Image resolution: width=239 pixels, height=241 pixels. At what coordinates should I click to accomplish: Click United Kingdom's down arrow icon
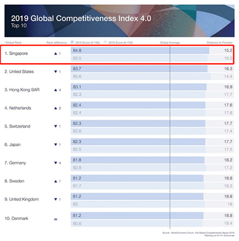pos(55,199)
